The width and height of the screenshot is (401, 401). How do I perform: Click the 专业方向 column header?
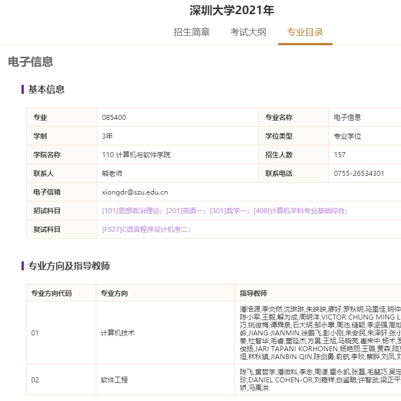tap(165, 293)
